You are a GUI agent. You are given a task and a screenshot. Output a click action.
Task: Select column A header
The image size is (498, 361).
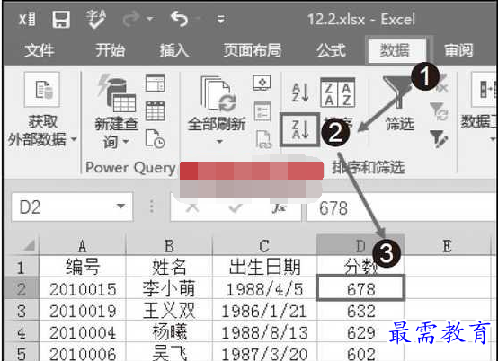83,245
